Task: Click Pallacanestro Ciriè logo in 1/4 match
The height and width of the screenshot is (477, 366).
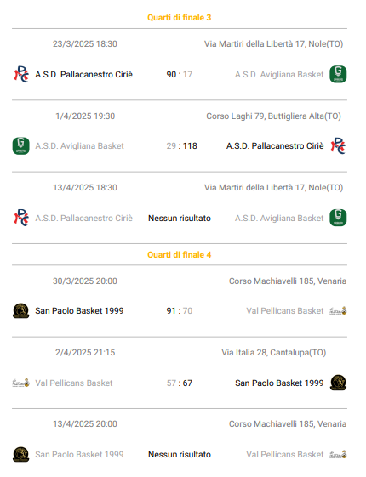Action: [338, 146]
